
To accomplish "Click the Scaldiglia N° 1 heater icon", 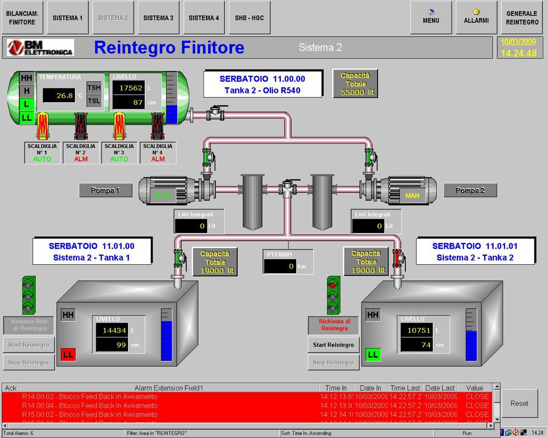I will click(42, 126).
